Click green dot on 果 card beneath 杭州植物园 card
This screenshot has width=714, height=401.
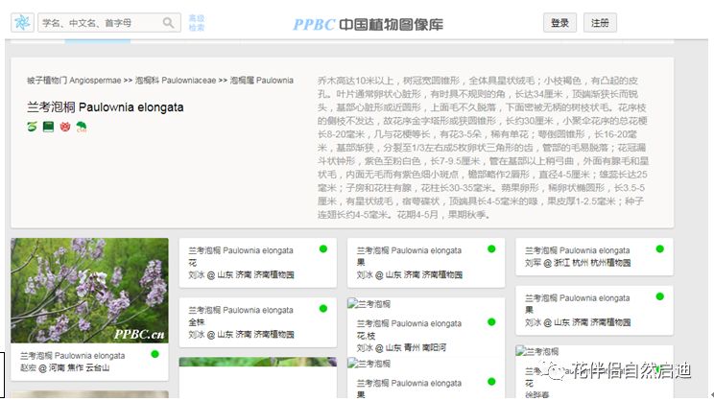[x=660, y=296]
